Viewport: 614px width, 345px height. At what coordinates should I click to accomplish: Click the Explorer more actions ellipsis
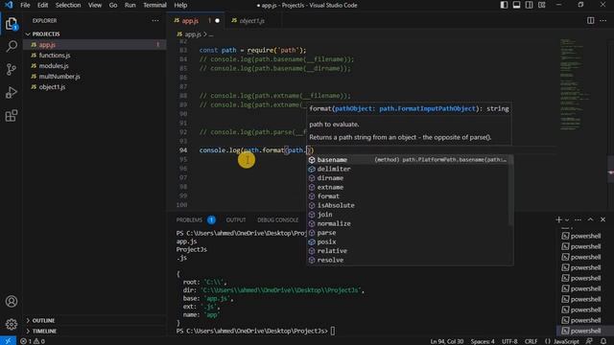(x=155, y=21)
